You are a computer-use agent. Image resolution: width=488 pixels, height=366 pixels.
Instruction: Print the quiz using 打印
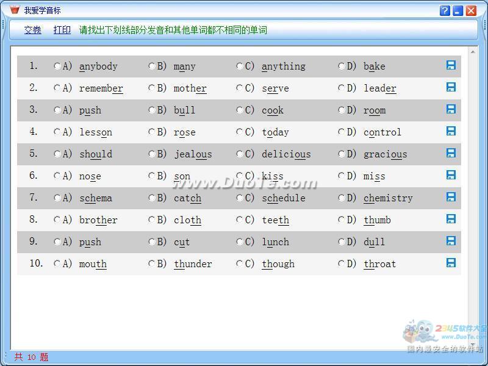pos(62,30)
